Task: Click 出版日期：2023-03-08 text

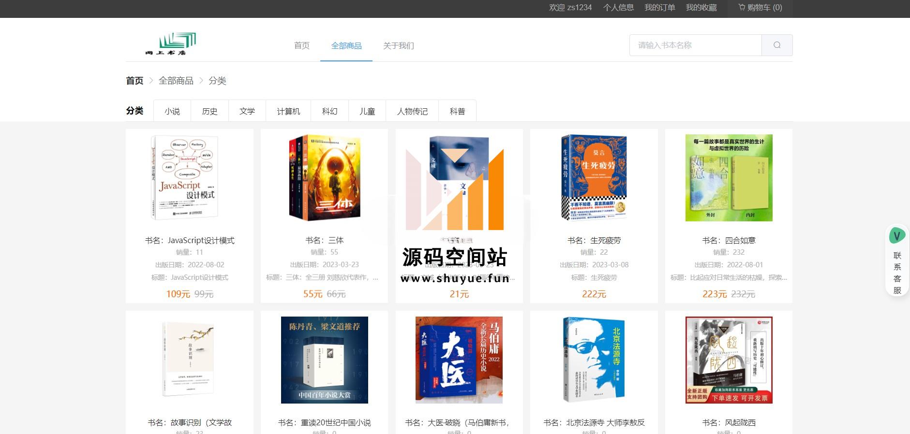Action: click(594, 265)
